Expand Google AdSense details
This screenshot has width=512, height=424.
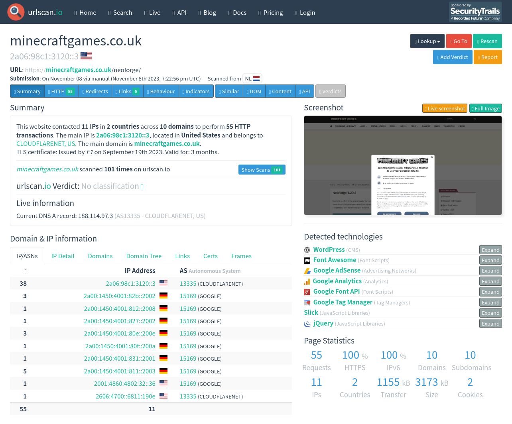click(490, 271)
